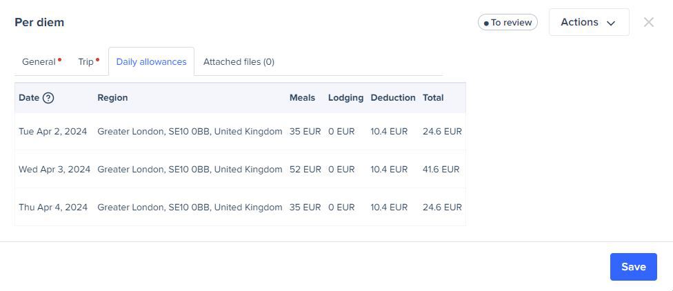Click the To review status badge
Image resolution: width=673 pixels, height=291 pixels.
(x=508, y=22)
